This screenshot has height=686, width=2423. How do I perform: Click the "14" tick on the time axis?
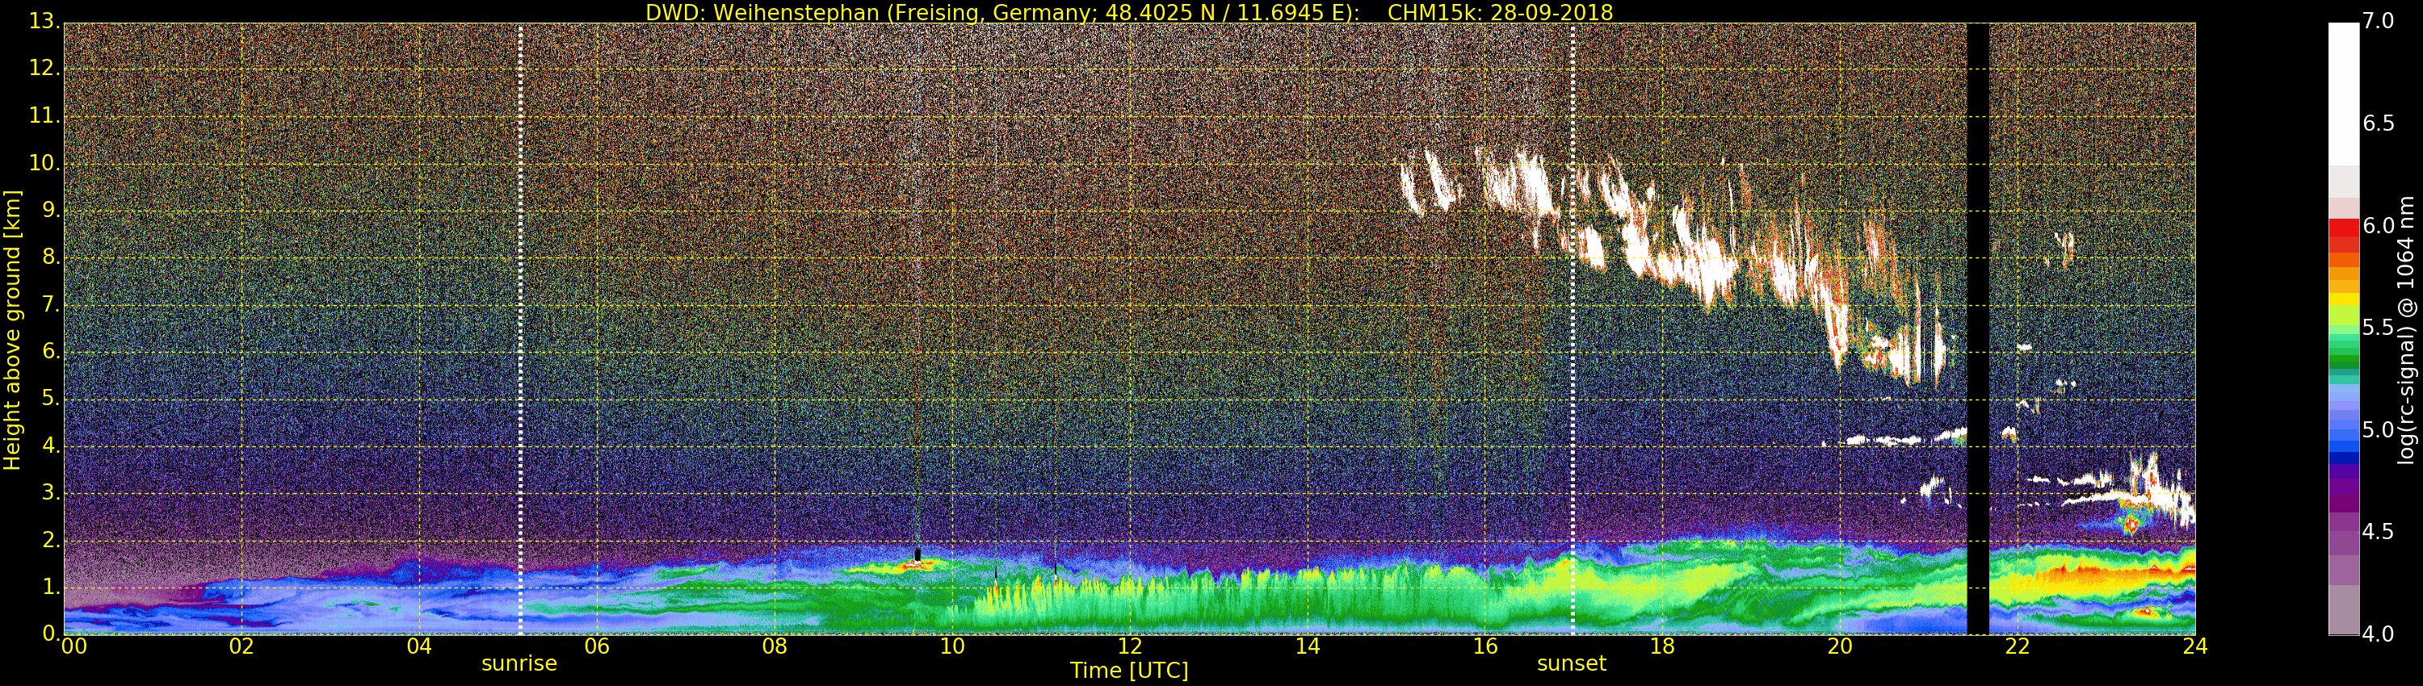coord(1308,646)
